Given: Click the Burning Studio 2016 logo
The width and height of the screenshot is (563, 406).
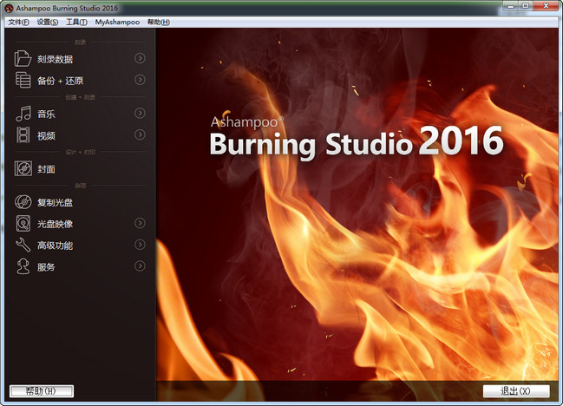Looking at the screenshot, I should (356, 141).
